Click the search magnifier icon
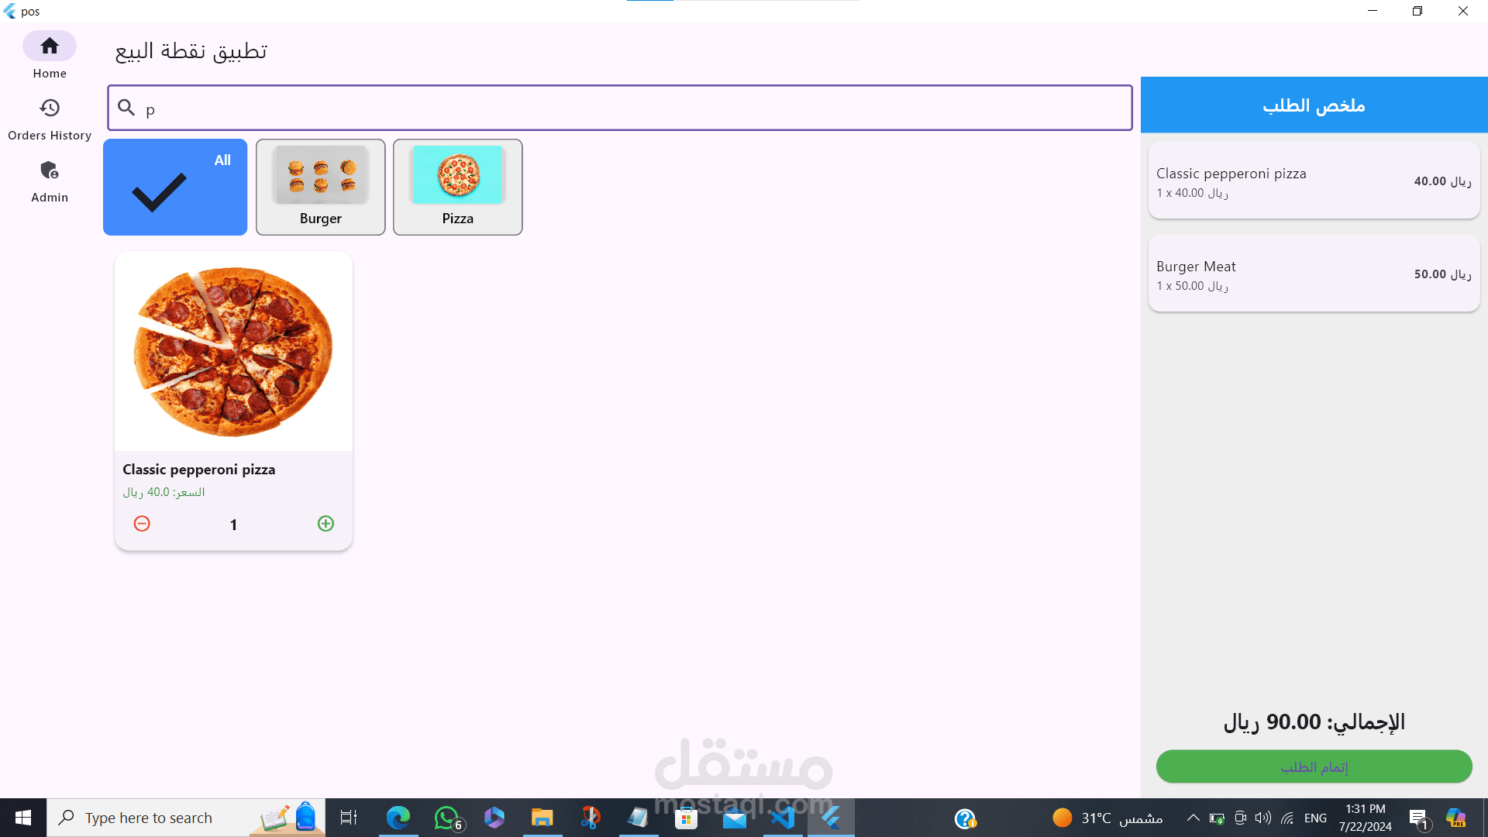The height and width of the screenshot is (837, 1488). tap(126, 108)
